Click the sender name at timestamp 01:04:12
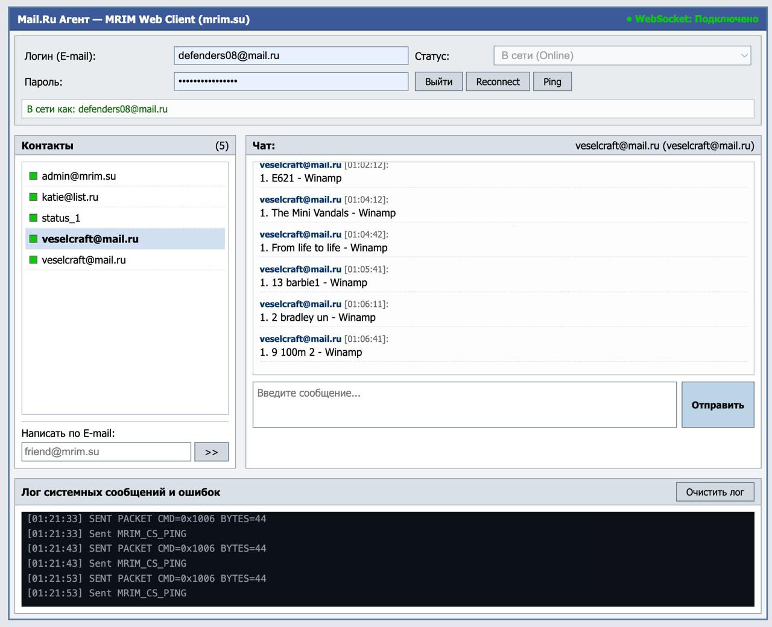 point(300,200)
